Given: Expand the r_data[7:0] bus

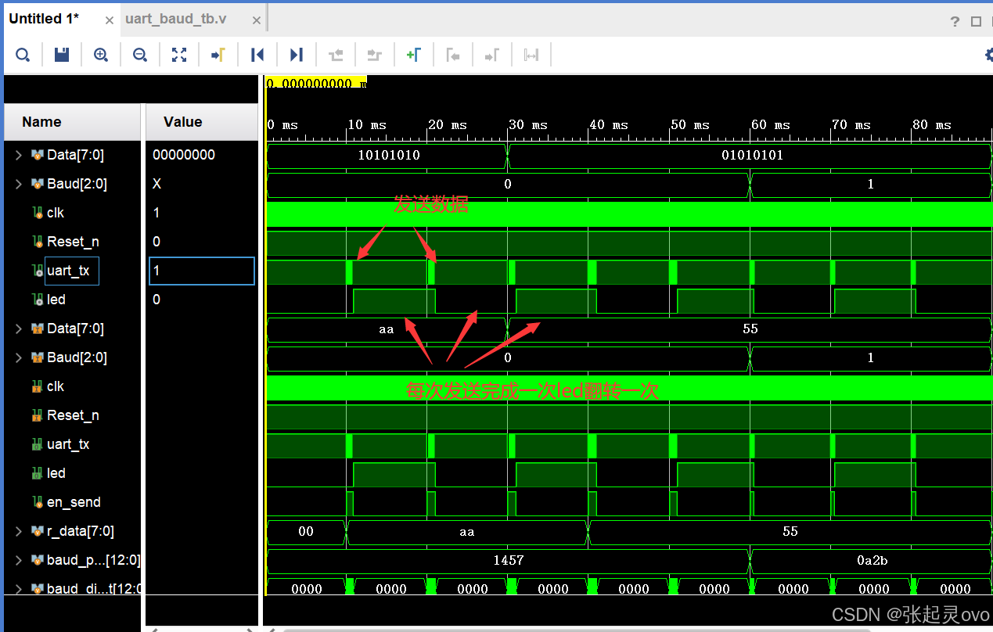Looking at the screenshot, I should (19, 531).
